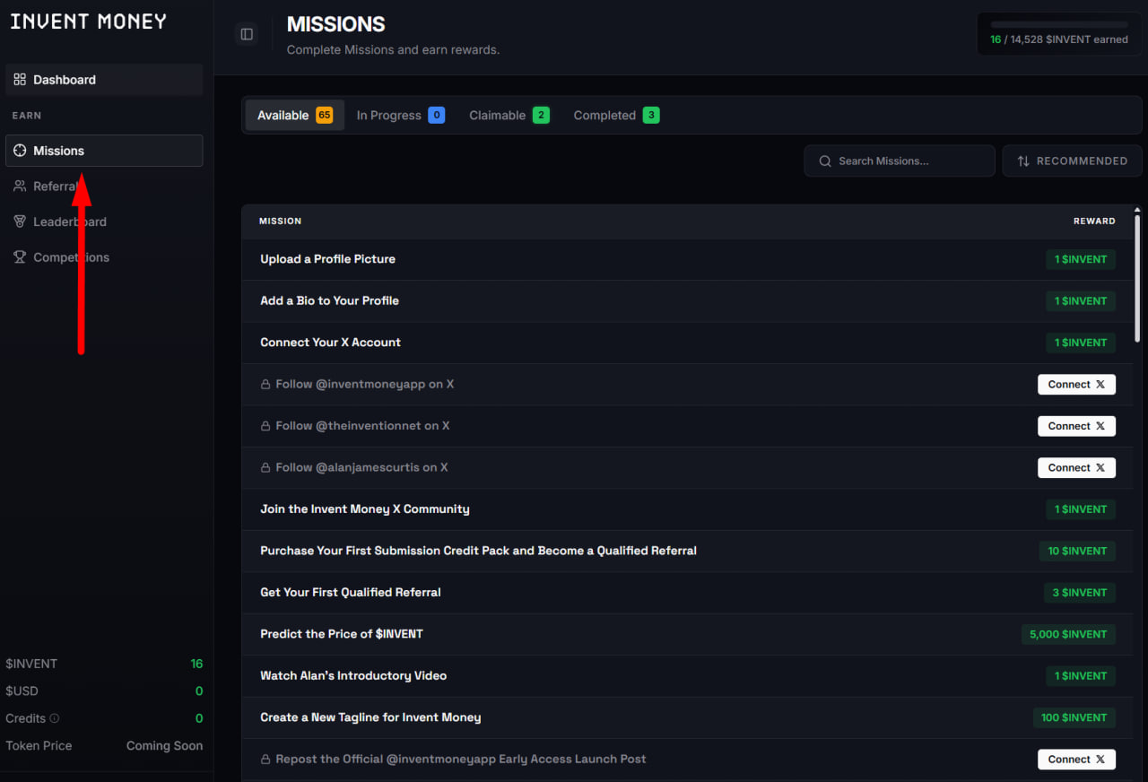This screenshot has height=782, width=1148.
Task: Select the Completed tab
Action: (x=616, y=116)
